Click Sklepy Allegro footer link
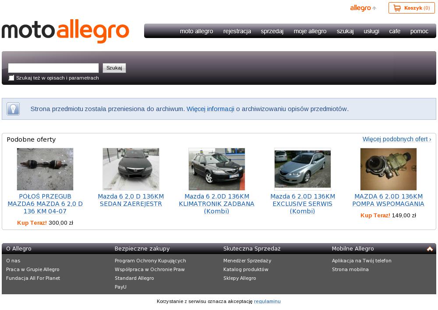 240,278
